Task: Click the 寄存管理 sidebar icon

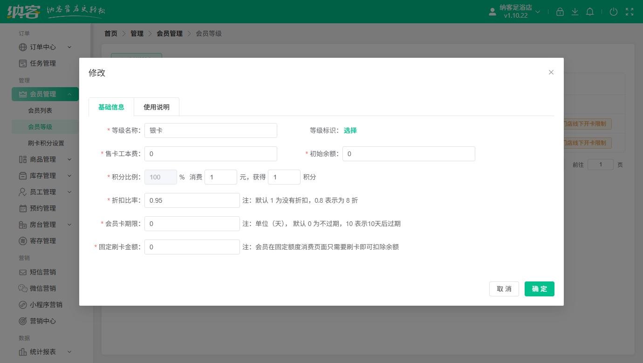Action: (24, 241)
